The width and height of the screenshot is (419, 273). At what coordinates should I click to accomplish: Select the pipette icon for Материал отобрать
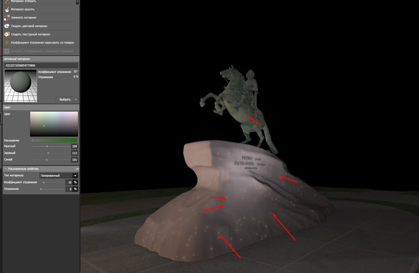(7, 1)
